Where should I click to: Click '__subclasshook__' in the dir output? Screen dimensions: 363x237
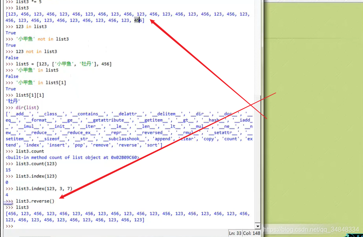tap(125, 139)
